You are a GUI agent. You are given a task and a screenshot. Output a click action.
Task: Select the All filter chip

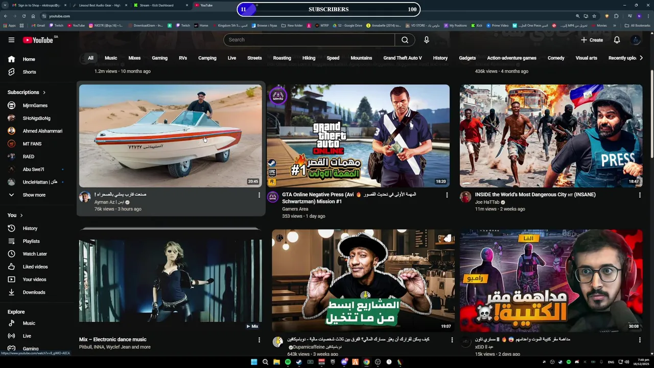click(x=90, y=58)
